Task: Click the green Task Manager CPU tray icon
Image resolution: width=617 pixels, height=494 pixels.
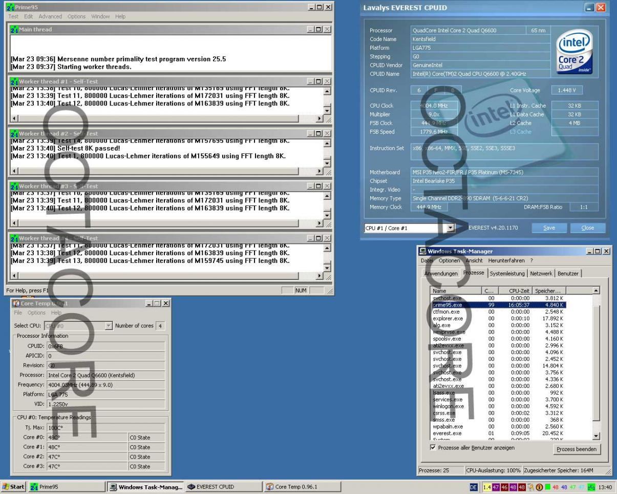Action: point(591,487)
